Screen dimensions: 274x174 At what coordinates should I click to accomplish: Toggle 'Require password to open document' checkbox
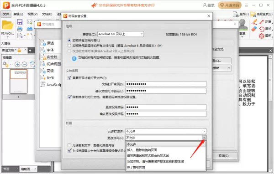point(69,78)
